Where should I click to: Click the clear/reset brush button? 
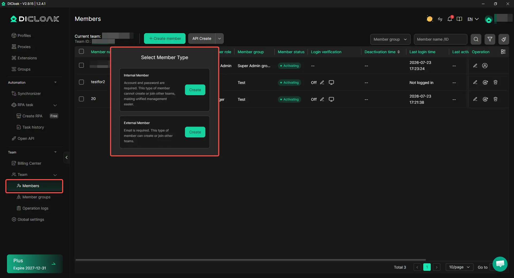[504, 39]
